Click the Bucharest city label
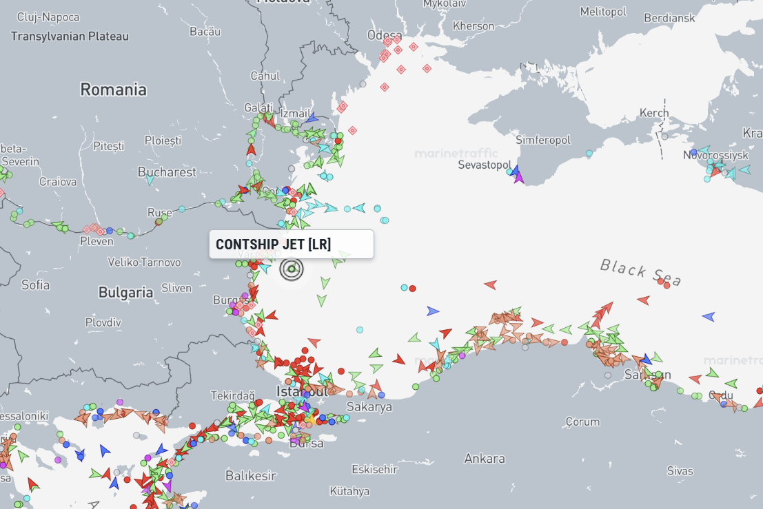Image resolution: width=763 pixels, height=509 pixels. [167, 172]
